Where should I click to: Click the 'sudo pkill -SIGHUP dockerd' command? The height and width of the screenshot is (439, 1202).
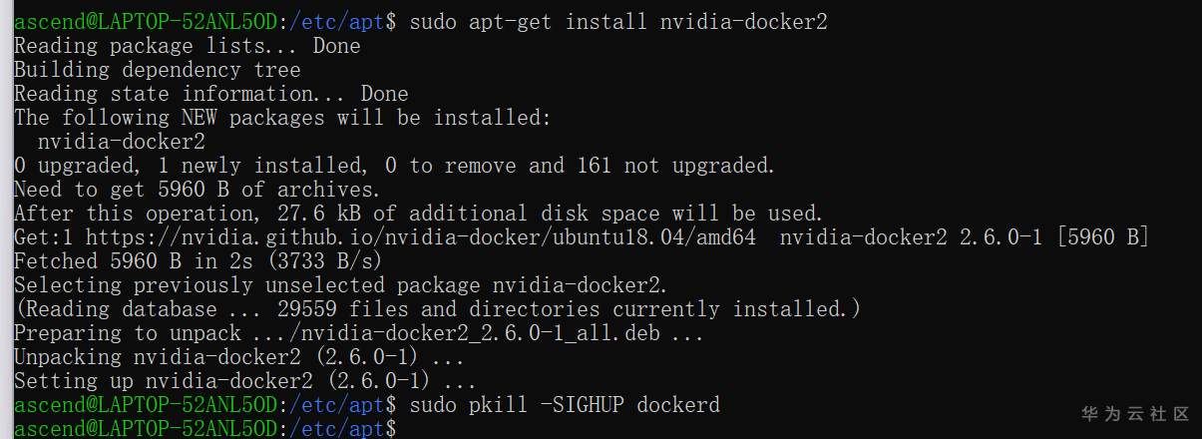[x=564, y=405]
